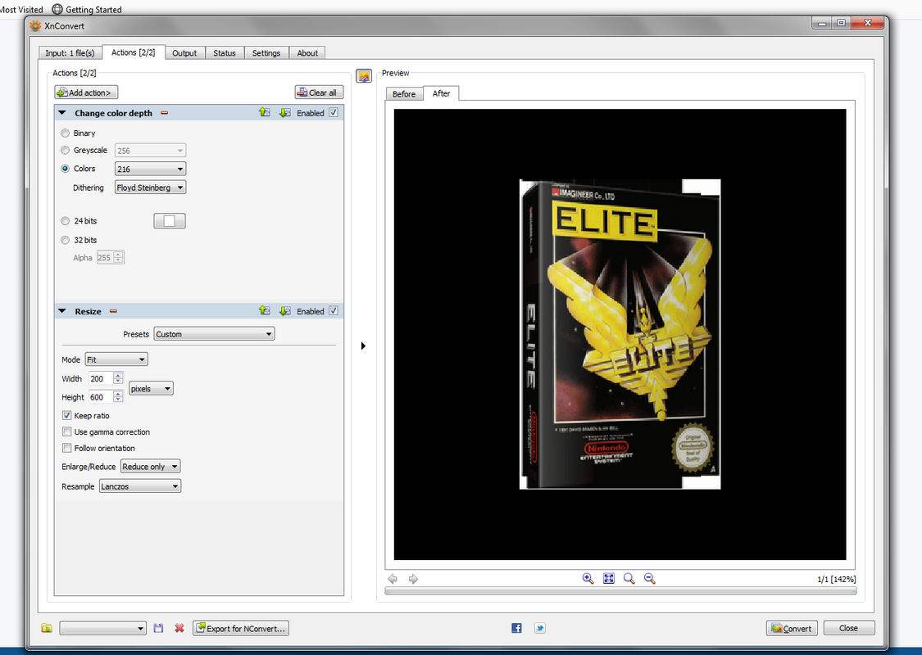Open the Twitter share link
Screen dimensions: 922x655
tap(540, 628)
